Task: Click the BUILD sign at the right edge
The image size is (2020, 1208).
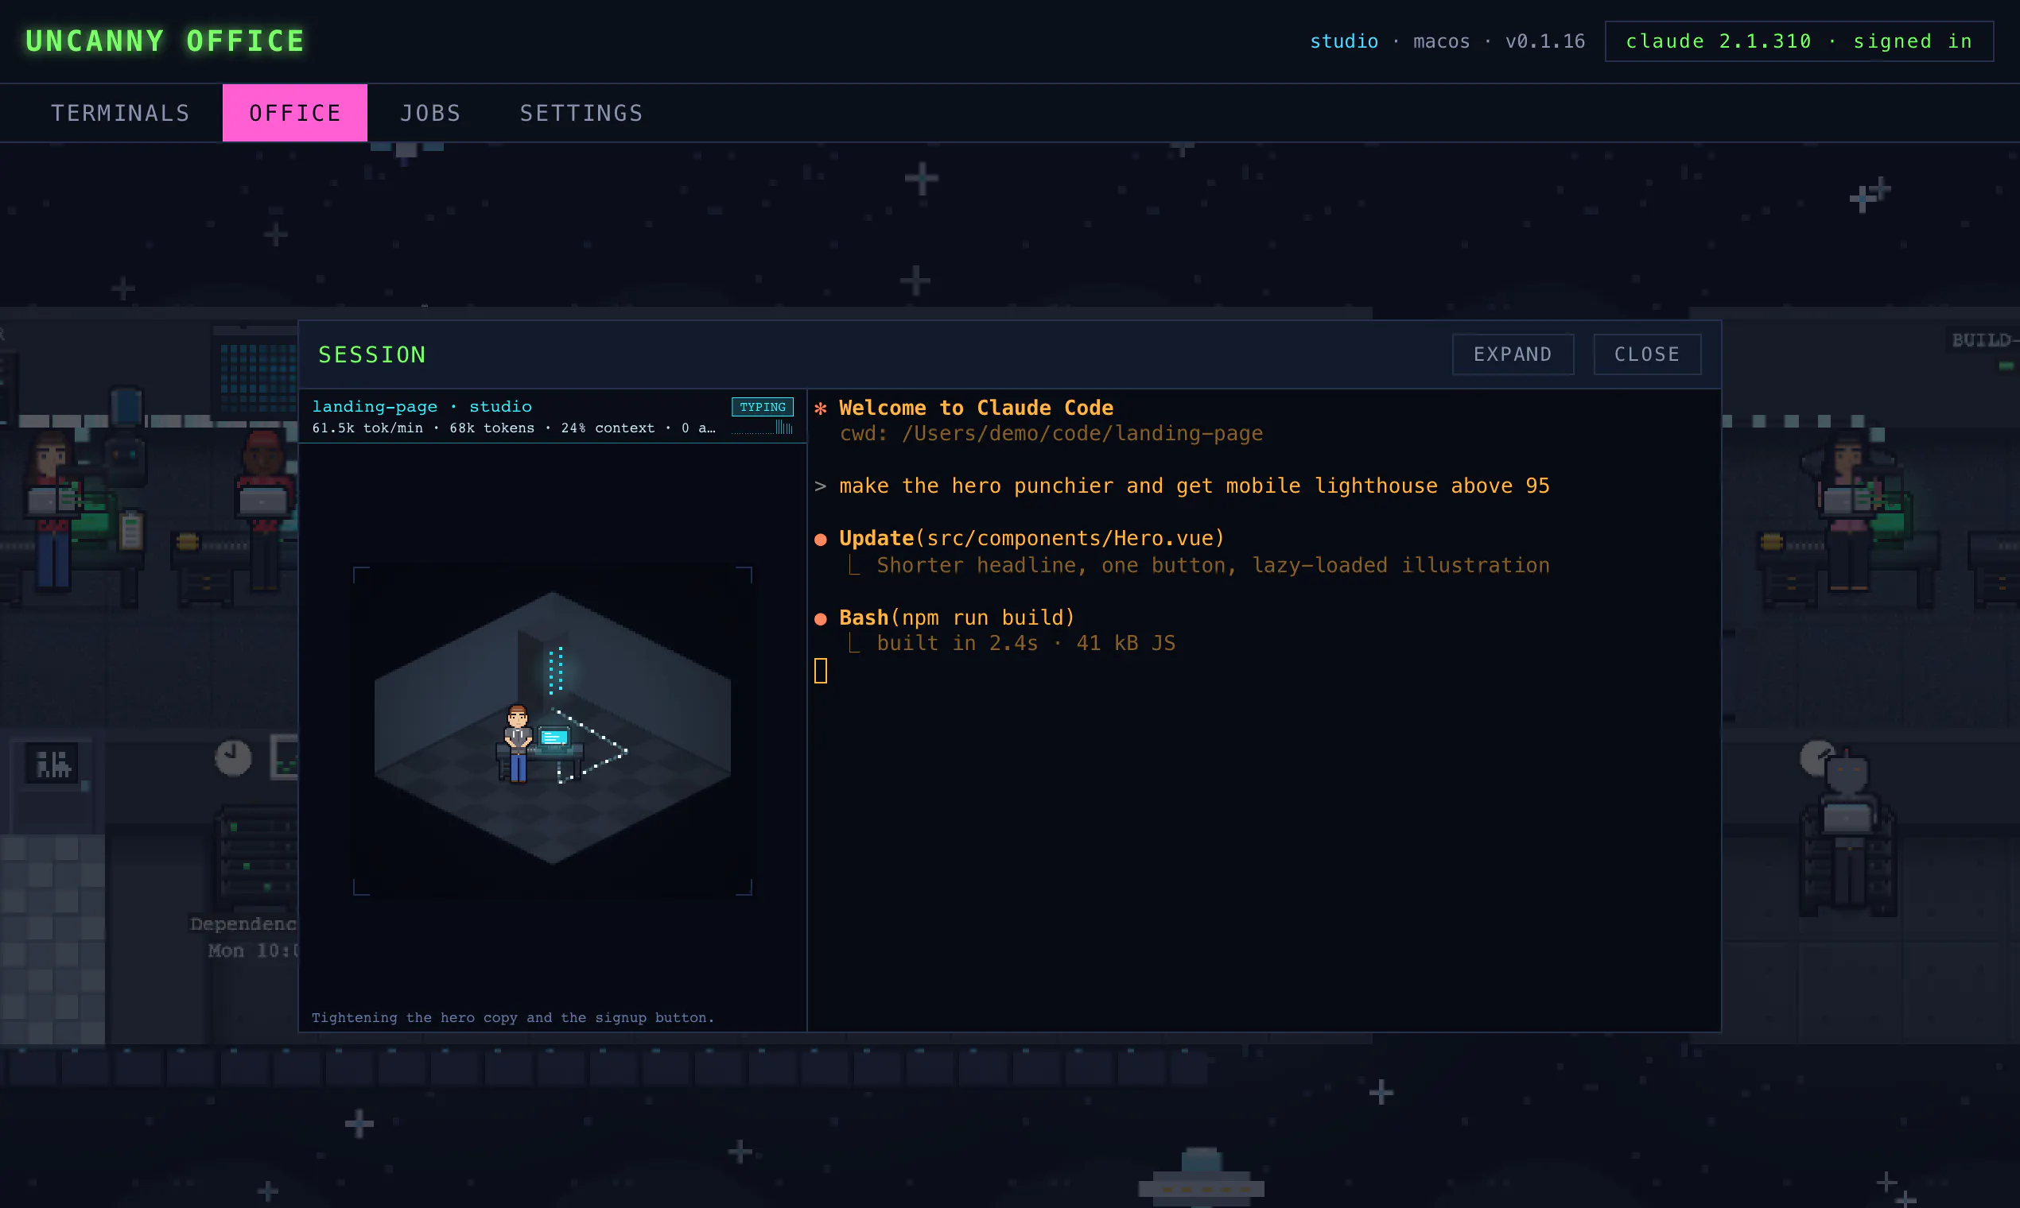Action: pyautogui.click(x=1985, y=340)
